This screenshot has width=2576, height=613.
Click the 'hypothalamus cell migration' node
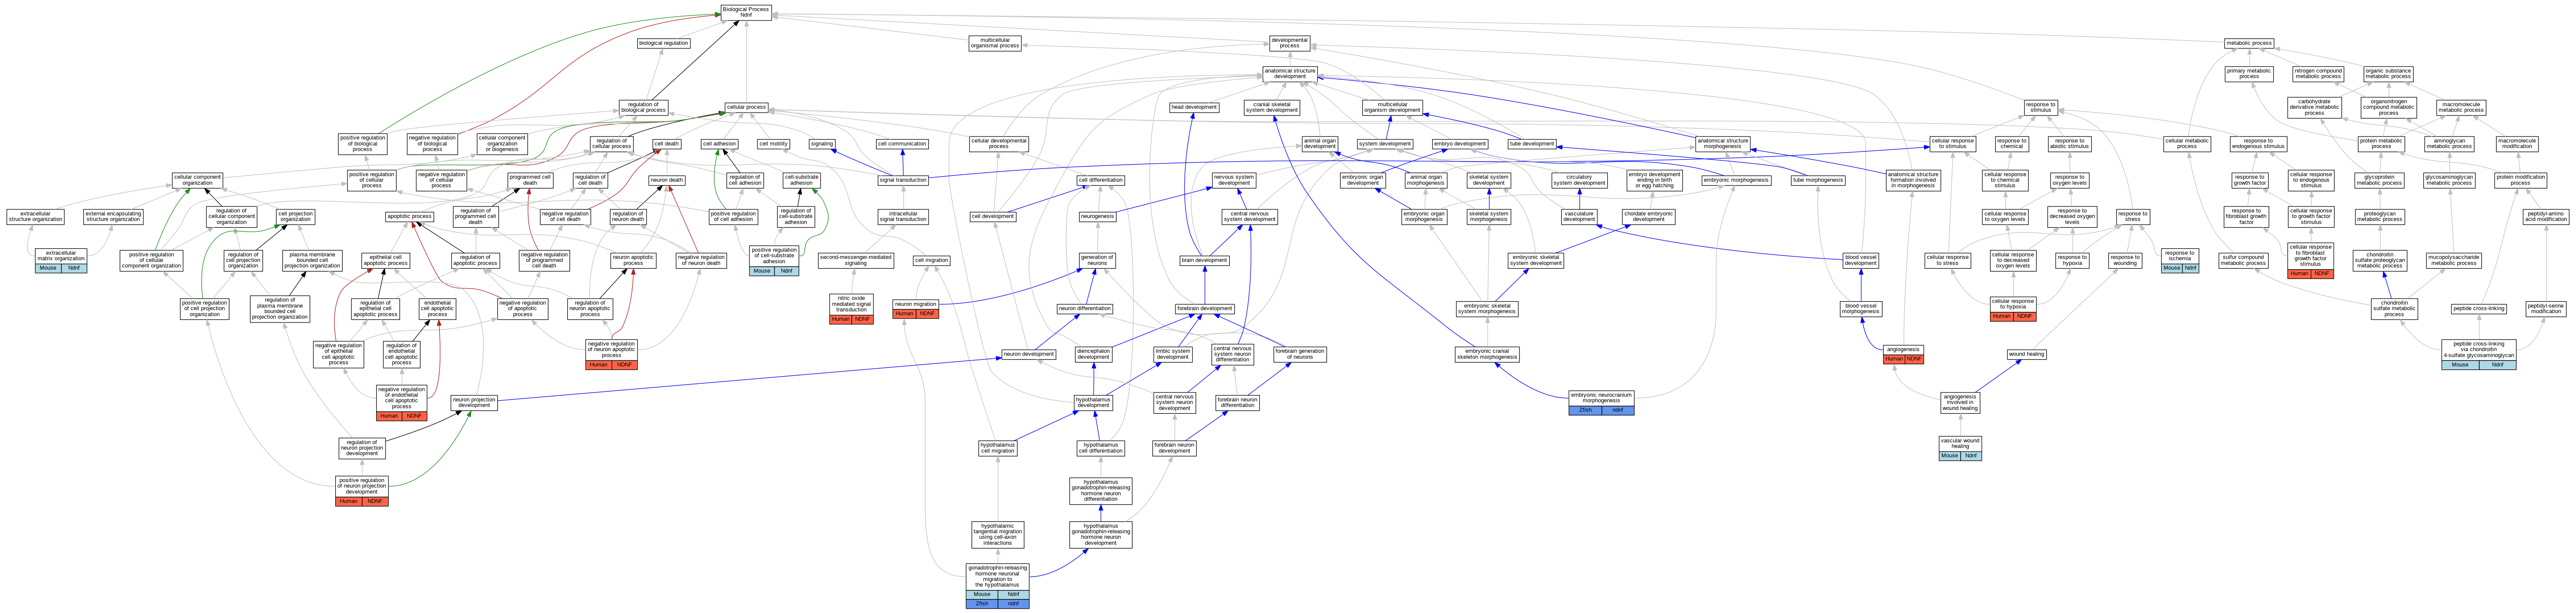click(x=997, y=448)
